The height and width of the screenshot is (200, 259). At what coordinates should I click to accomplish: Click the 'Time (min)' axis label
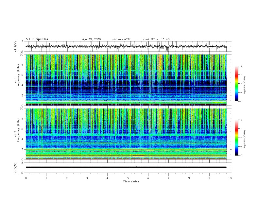(131, 181)
